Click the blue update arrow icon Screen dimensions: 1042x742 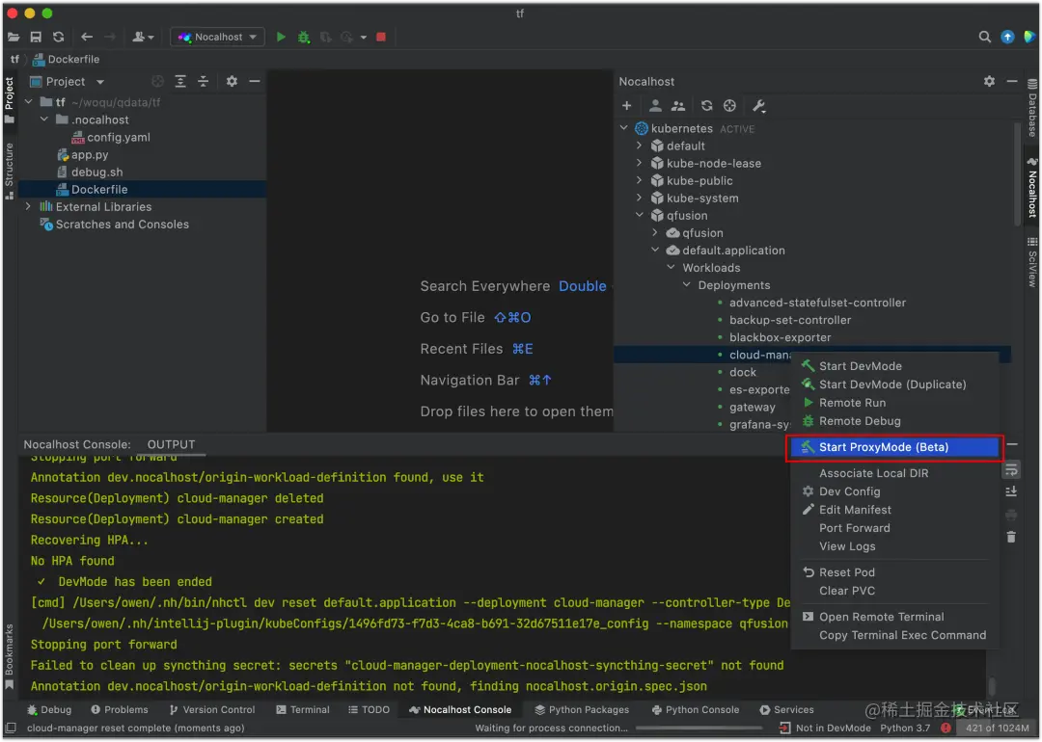tap(1007, 37)
